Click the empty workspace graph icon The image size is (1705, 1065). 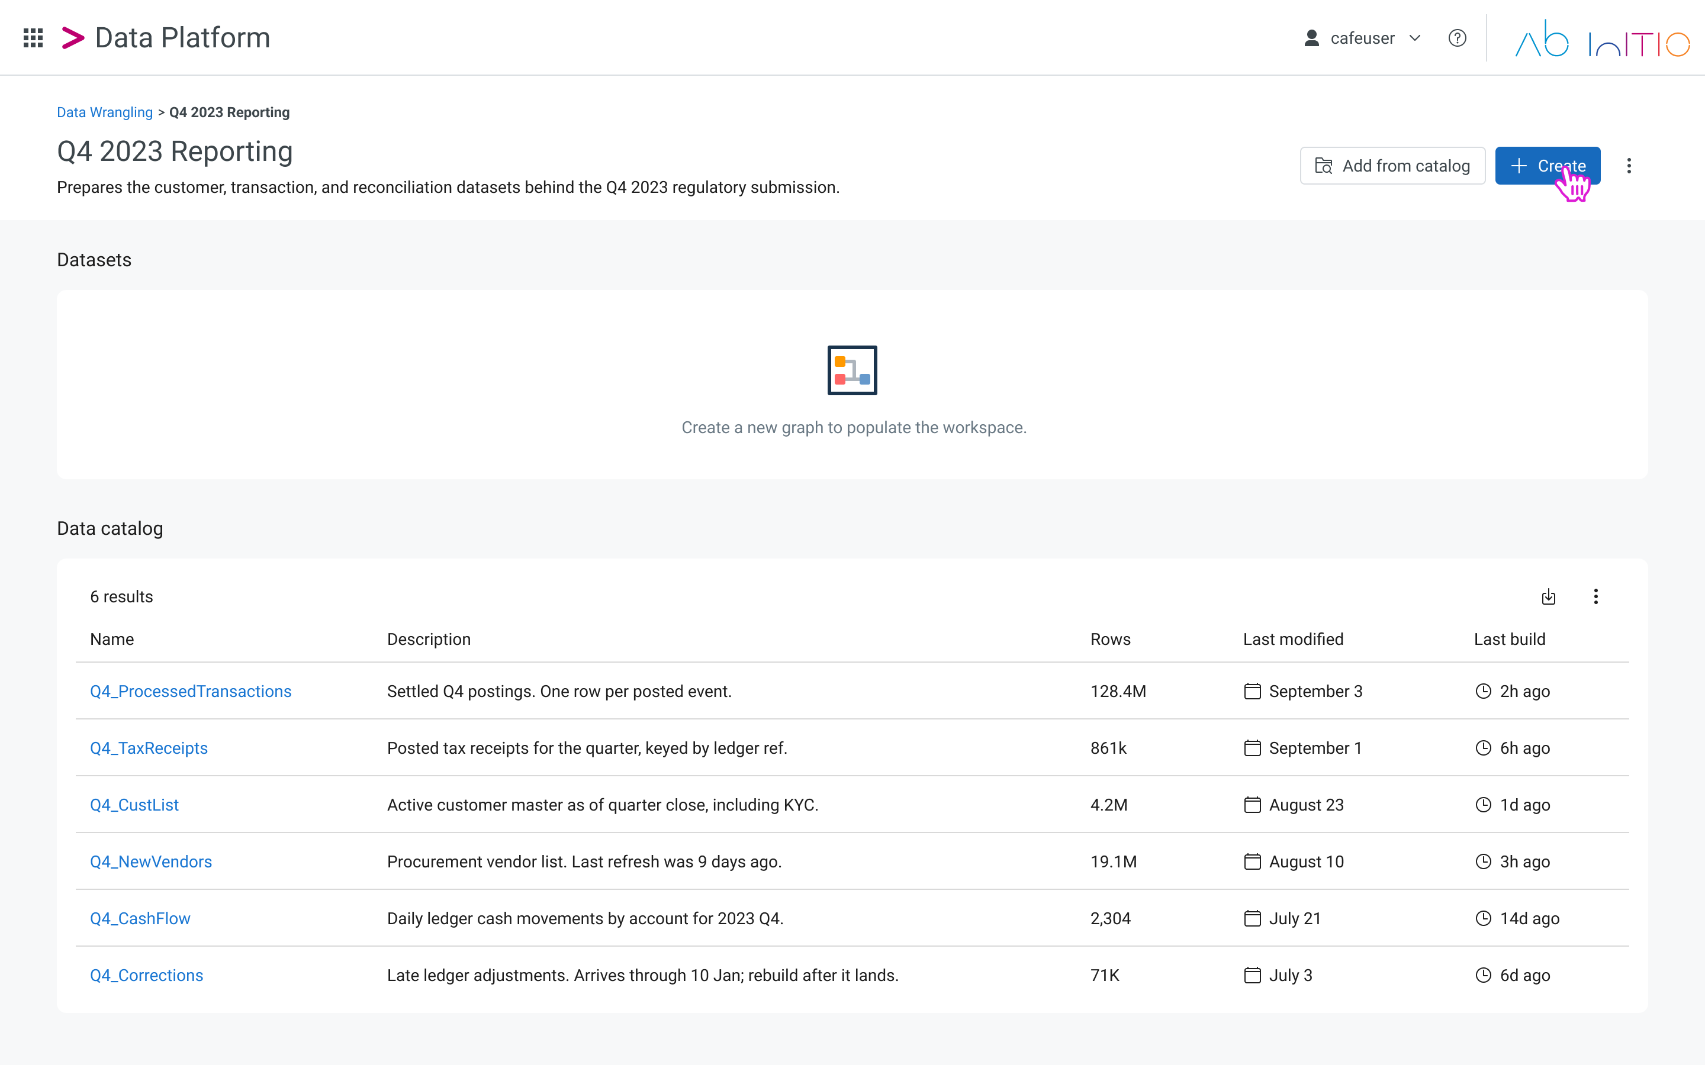(852, 370)
